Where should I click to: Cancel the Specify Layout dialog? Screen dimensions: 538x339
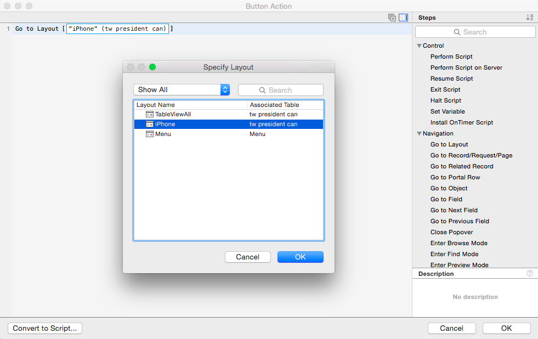point(247,257)
